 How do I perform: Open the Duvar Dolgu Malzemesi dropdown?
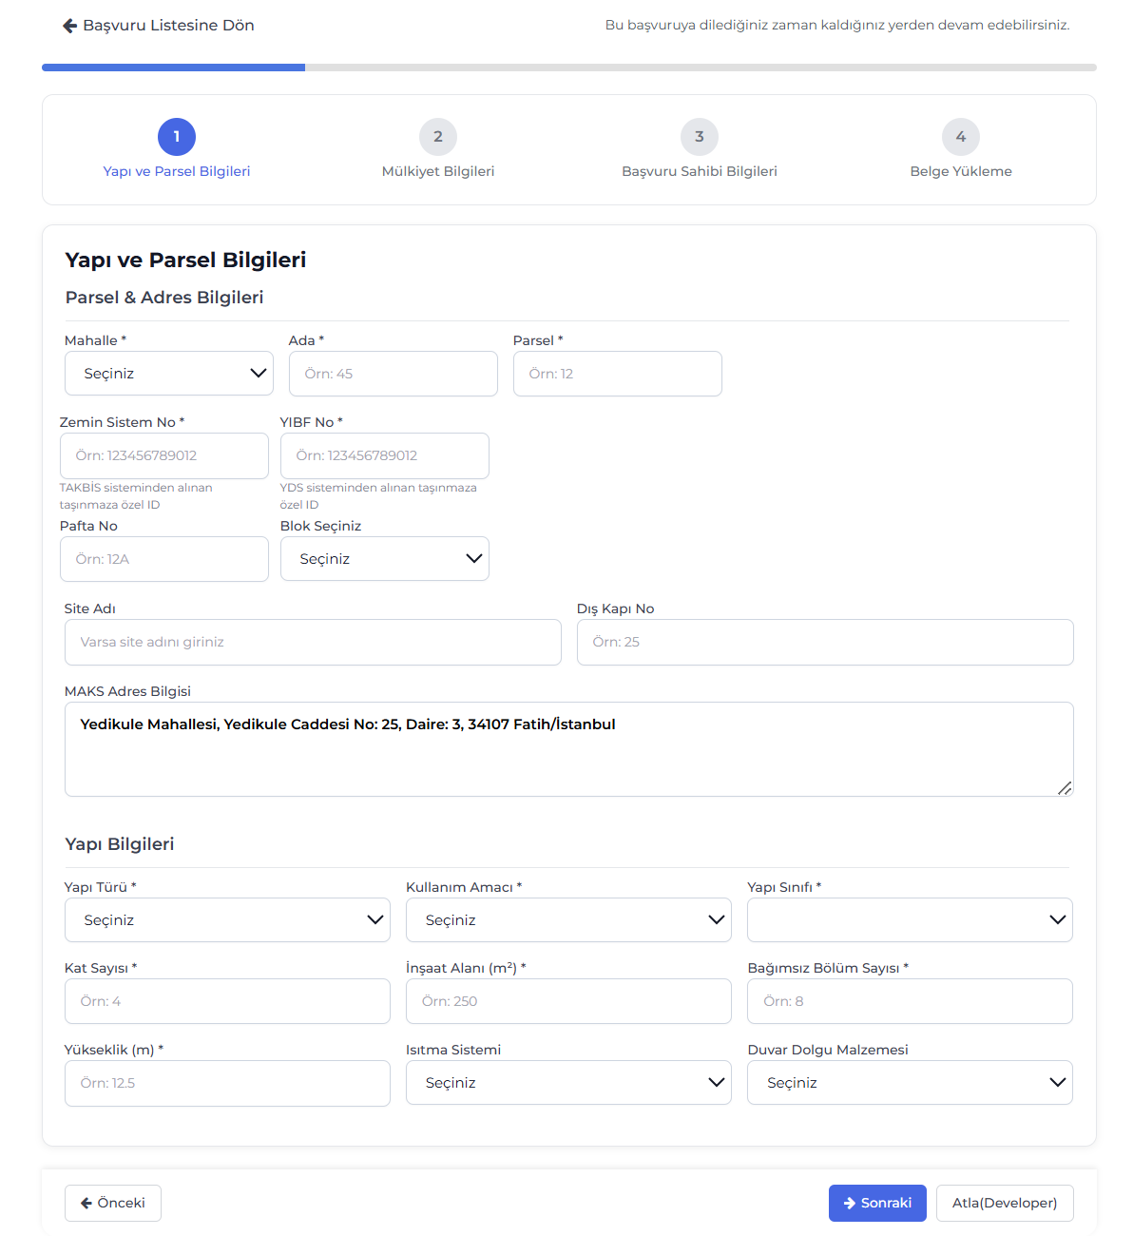point(910,1083)
